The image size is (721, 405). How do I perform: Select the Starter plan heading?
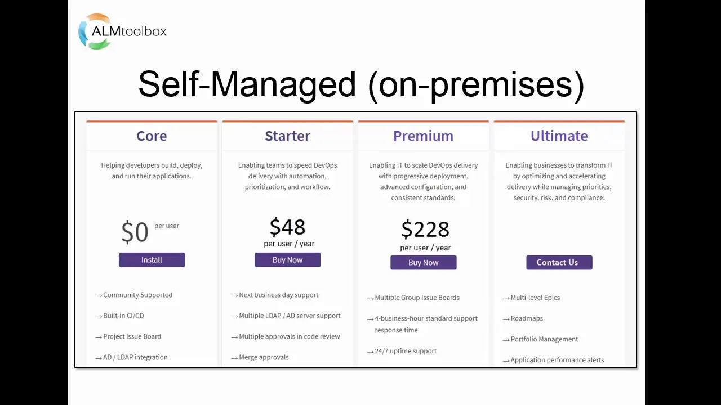click(x=287, y=136)
